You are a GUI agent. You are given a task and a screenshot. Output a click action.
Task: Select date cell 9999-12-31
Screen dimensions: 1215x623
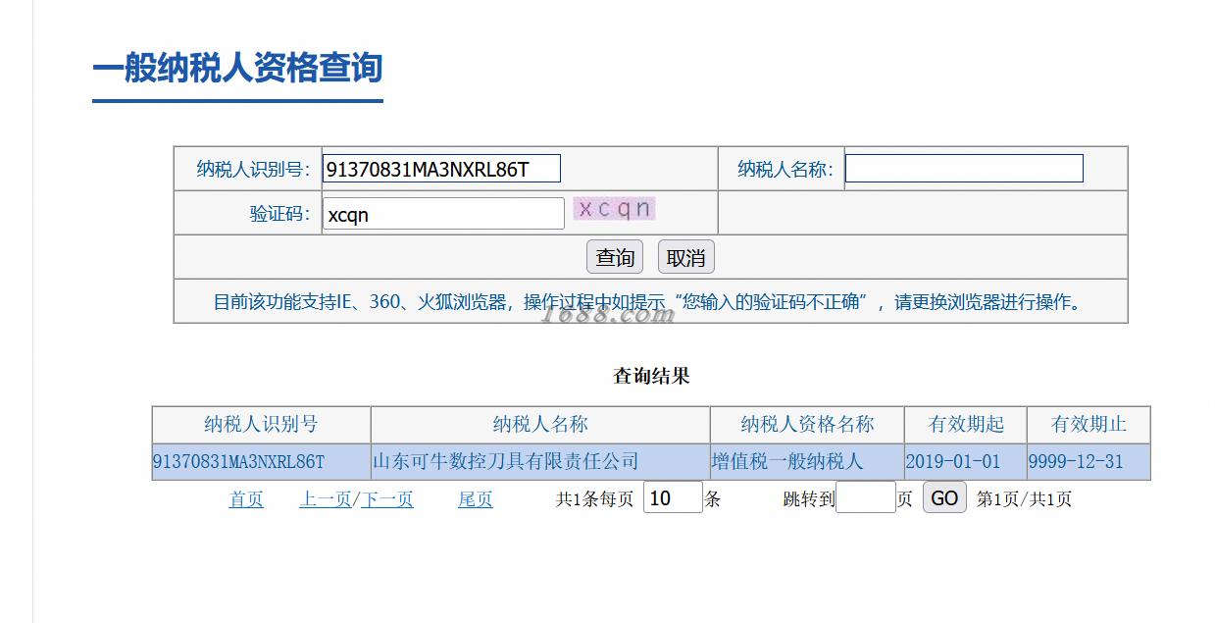[1088, 461]
